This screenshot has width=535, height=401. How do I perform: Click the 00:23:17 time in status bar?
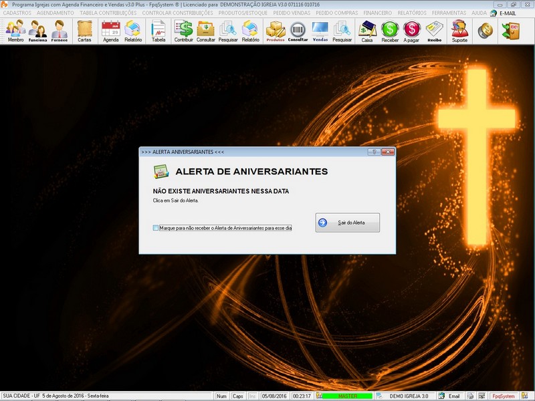(x=302, y=396)
